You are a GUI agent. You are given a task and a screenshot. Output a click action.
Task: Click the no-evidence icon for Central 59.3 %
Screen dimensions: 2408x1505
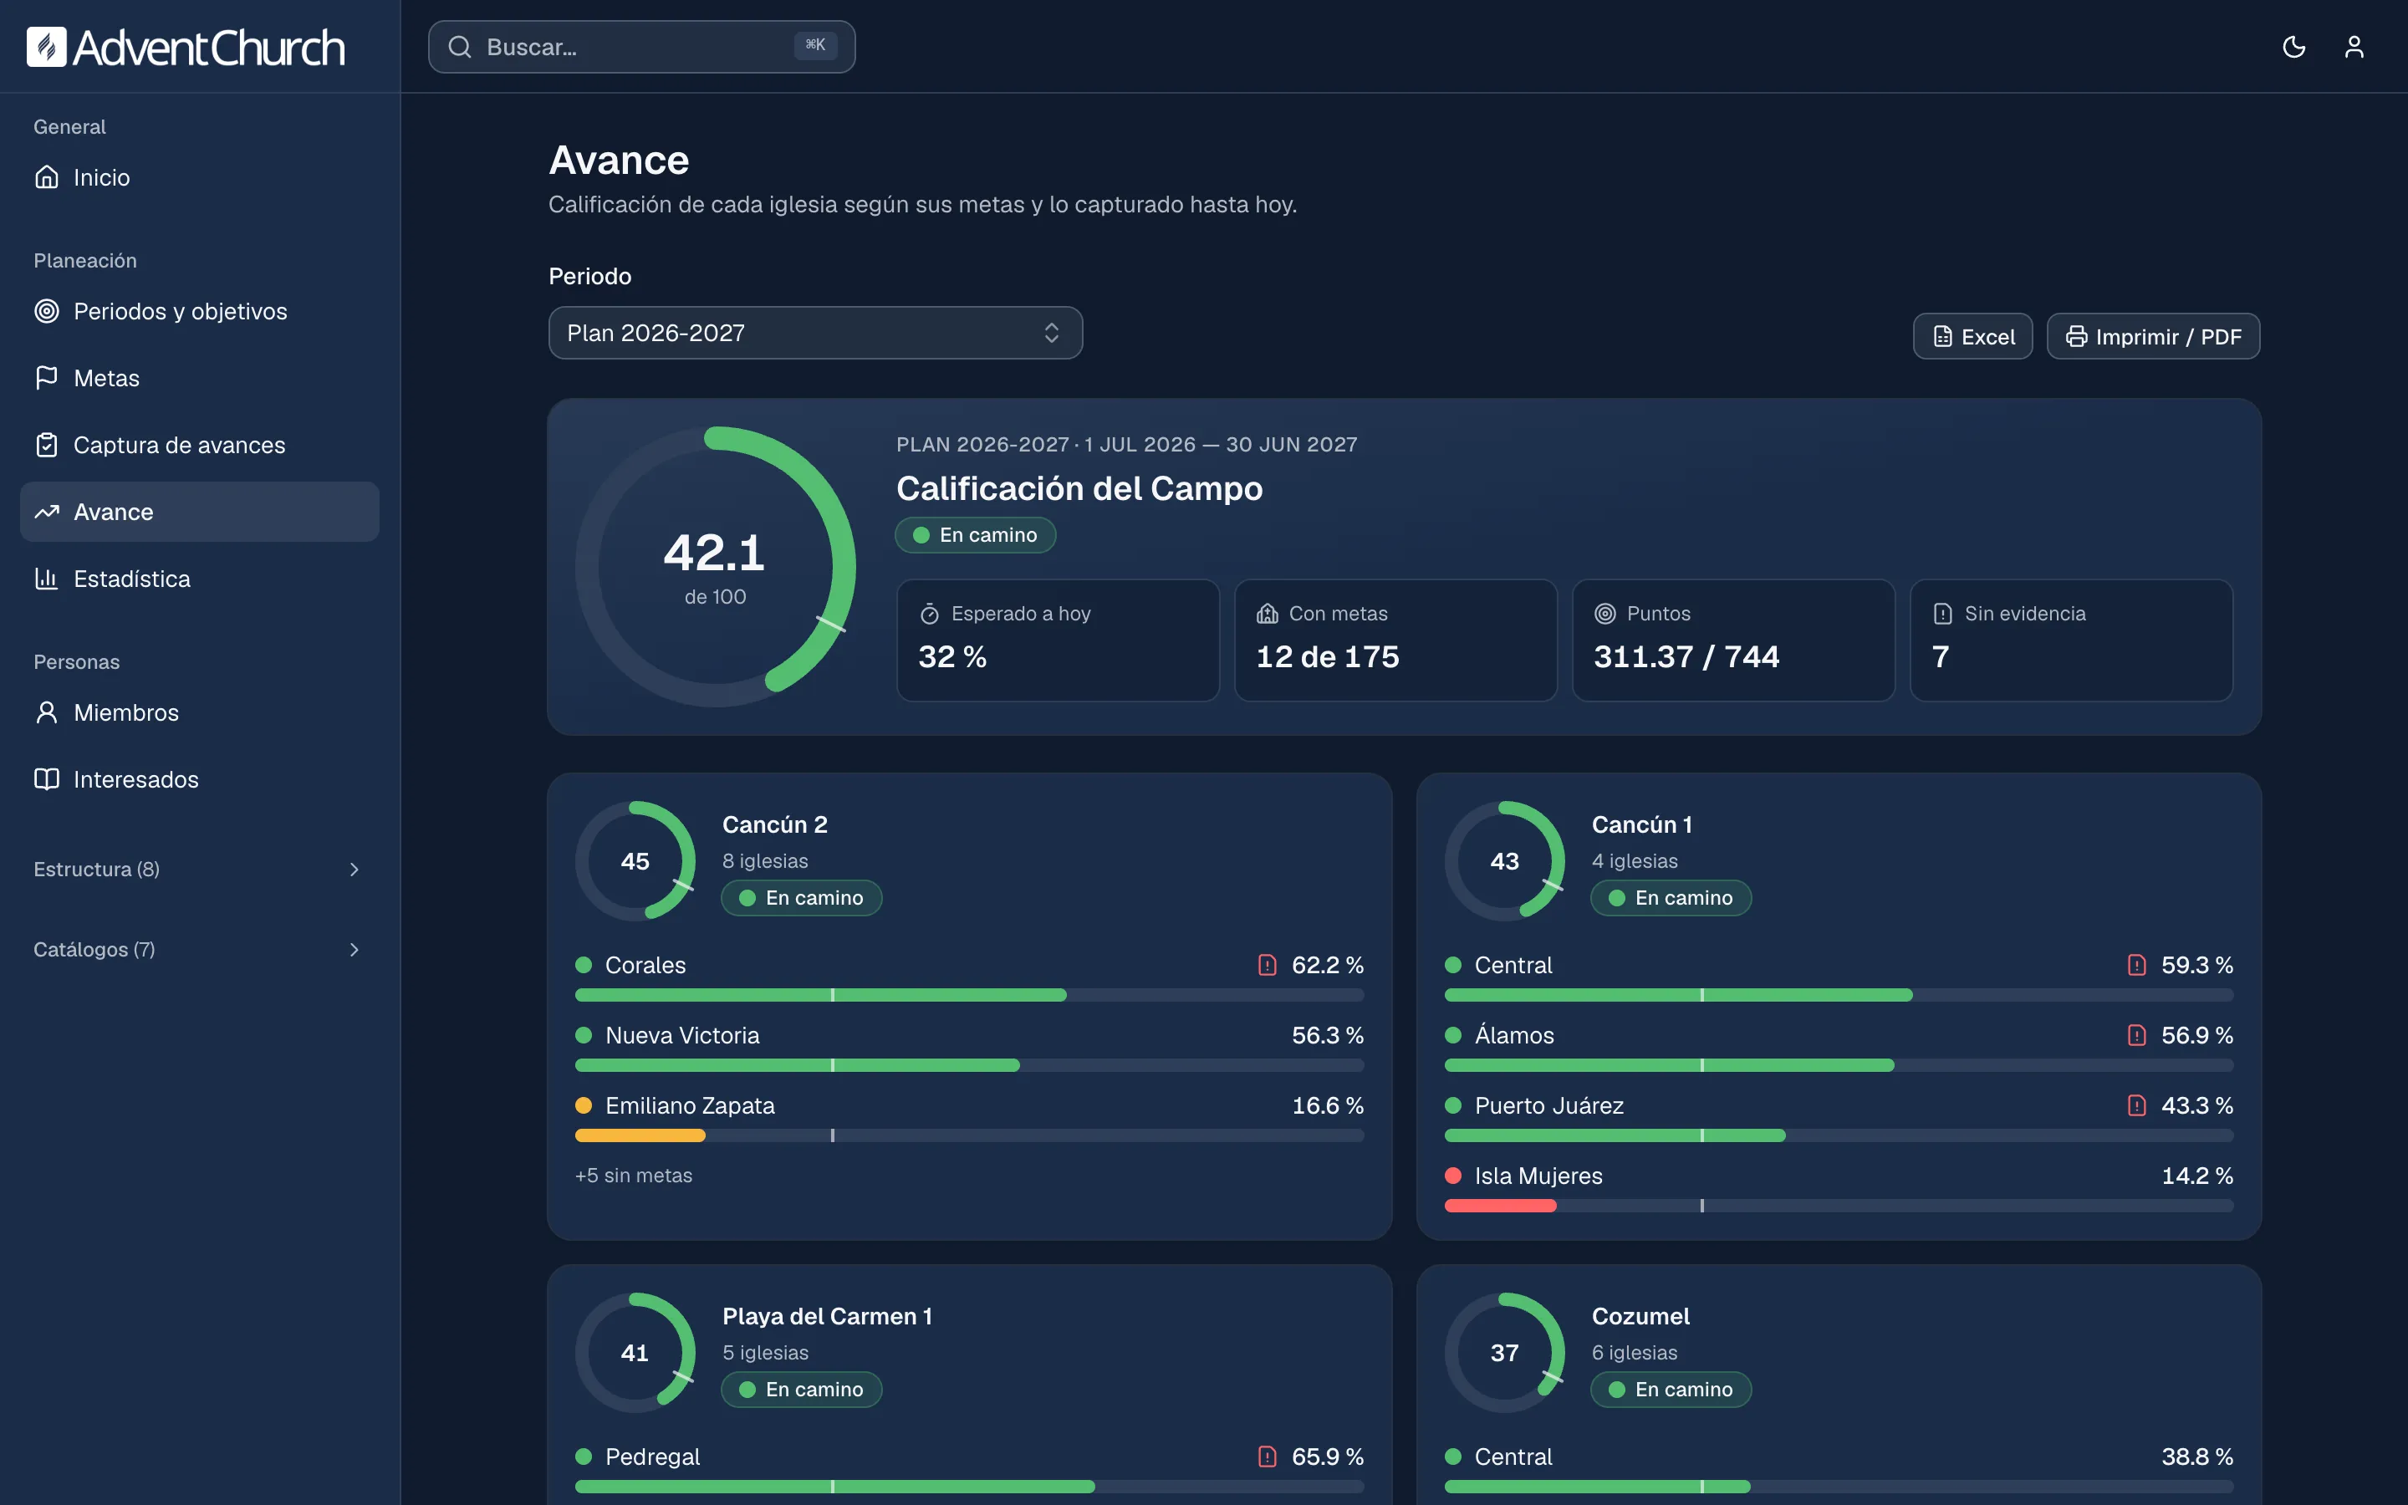2136,965
